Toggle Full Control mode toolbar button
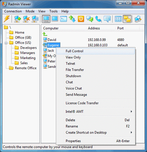Viewport: 147px width, 152px height. (46, 19)
